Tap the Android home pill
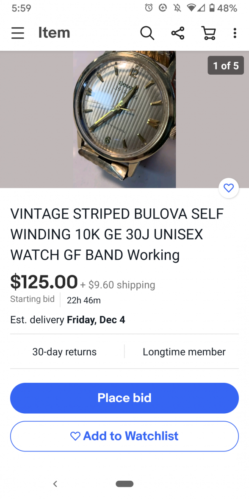 coord(125,484)
